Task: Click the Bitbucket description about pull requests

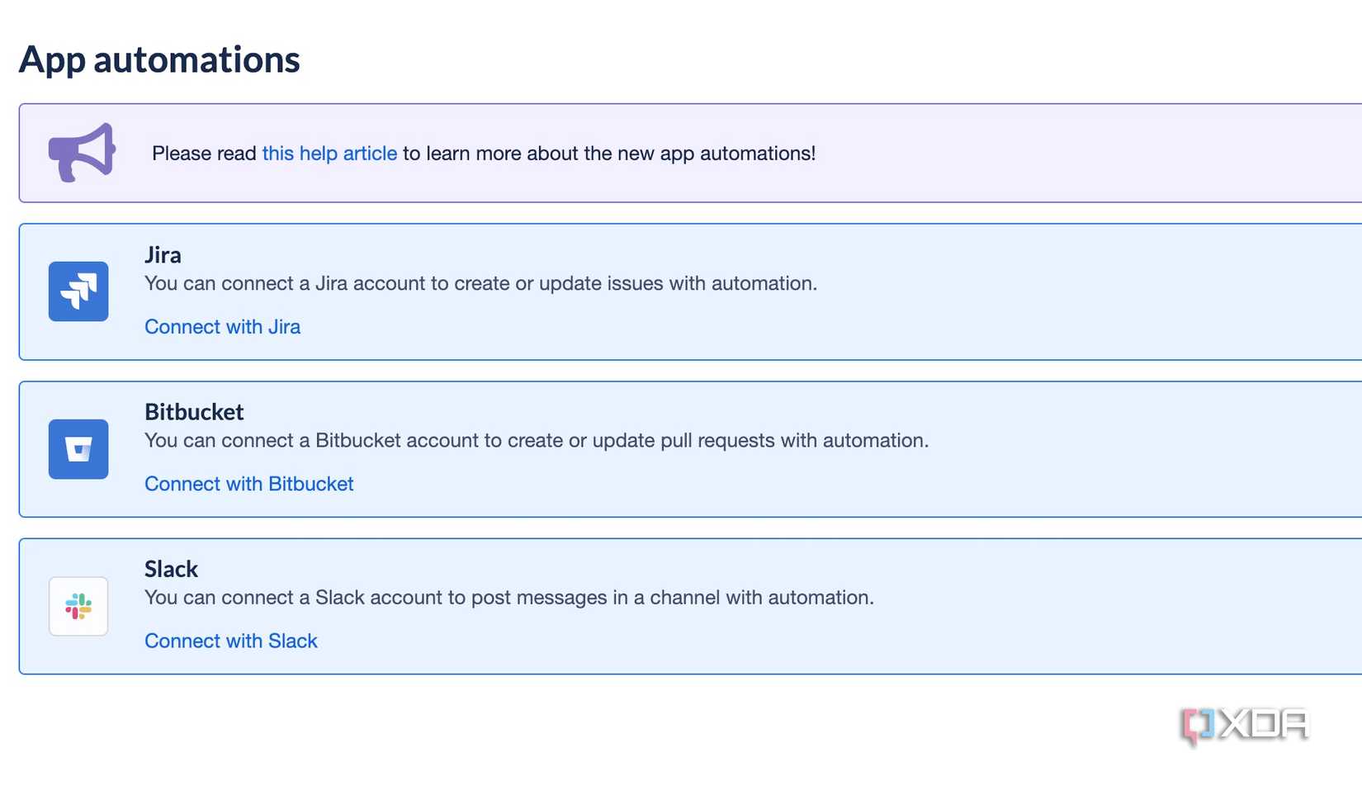Action: coord(537,440)
